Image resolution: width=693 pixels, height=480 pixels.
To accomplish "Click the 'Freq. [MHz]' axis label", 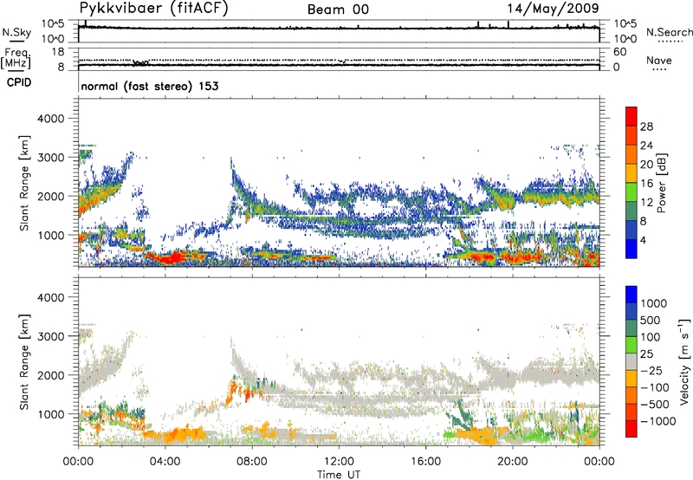I will click(x=16, y=58).
